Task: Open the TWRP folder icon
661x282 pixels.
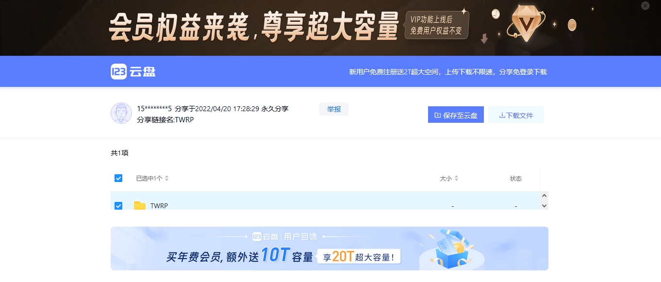Action: 140,205
